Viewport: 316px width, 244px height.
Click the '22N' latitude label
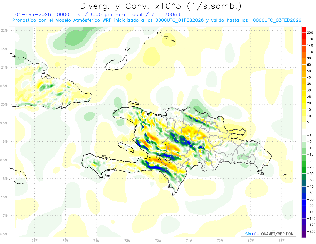pyautogui.click(x=4, y=31)
